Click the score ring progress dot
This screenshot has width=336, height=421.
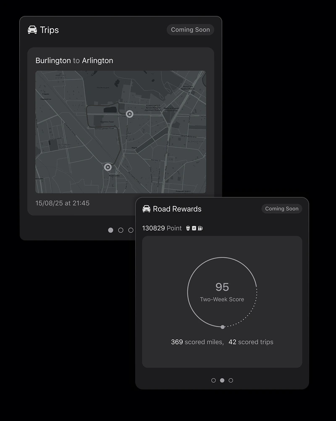coord(223,327)
